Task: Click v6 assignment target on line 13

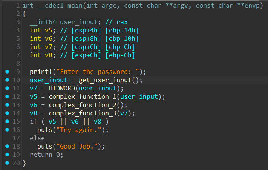Action: (34, 105)
